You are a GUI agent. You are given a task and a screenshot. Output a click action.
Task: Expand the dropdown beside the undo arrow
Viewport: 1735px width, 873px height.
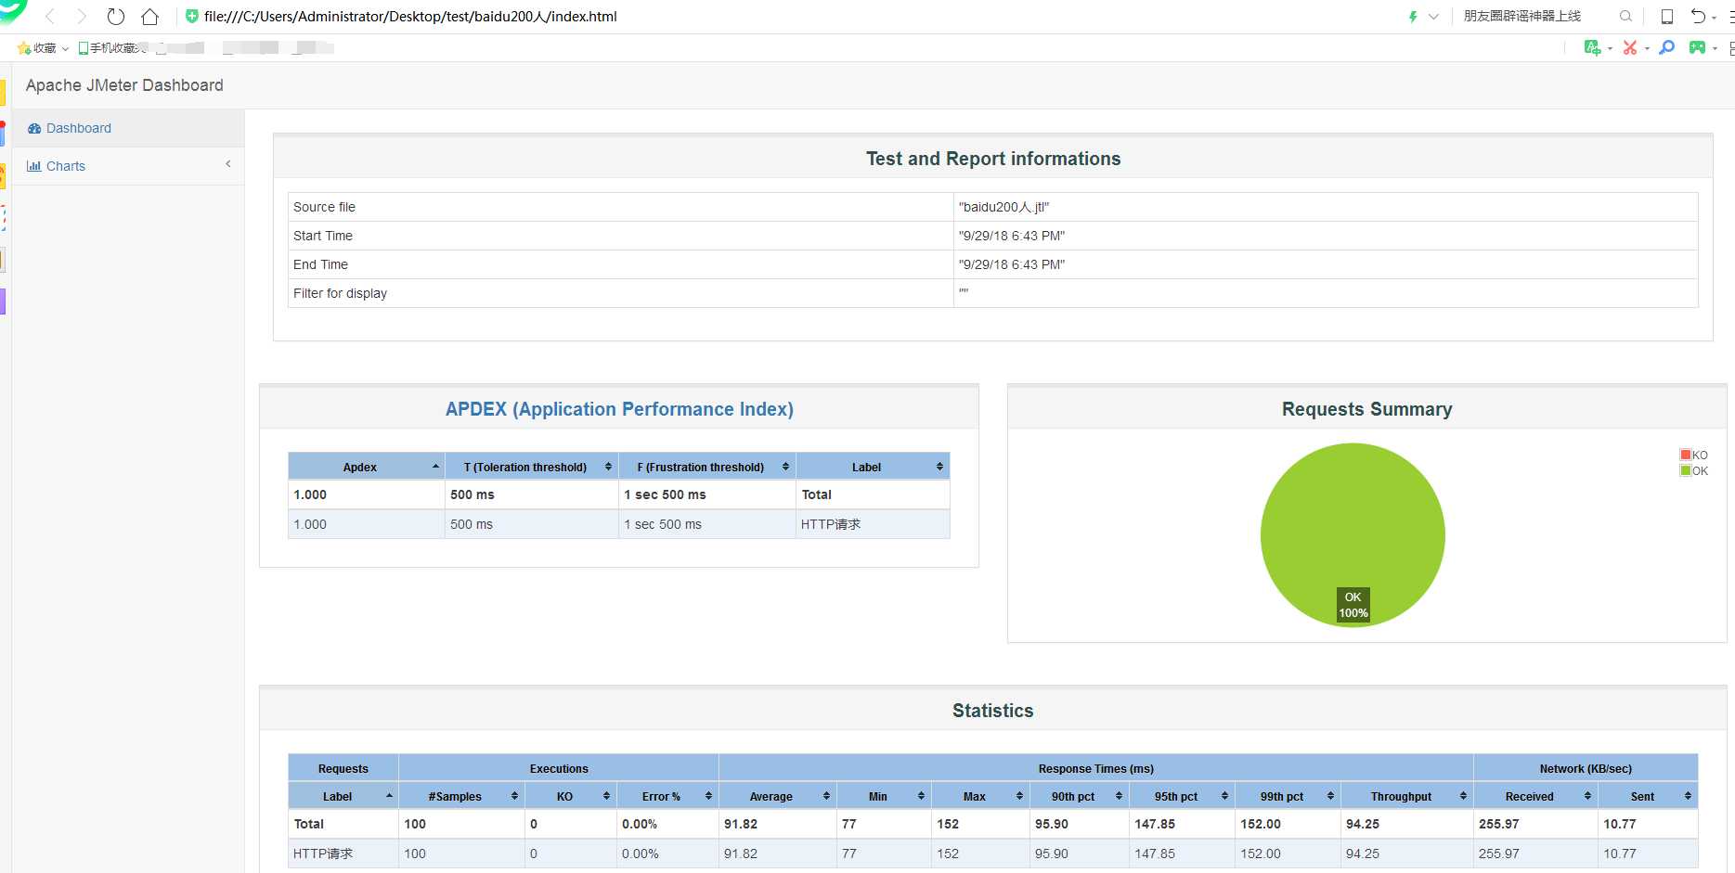(x=1714, y=18)
